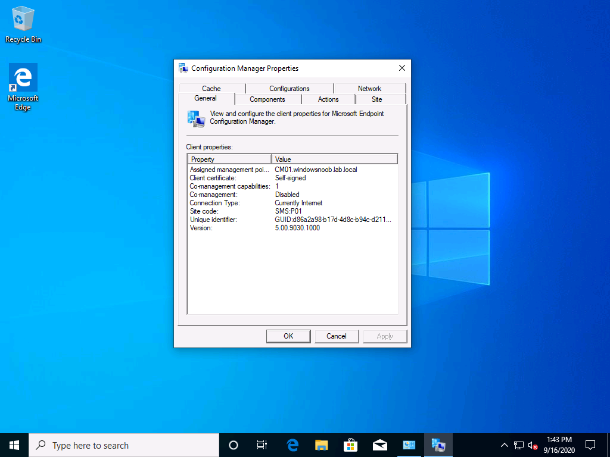Click the OK button
The image size is (610, 457).
pos(288,336)
